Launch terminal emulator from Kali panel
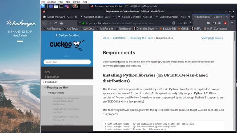This screenshot has width=237, height=133. [x=61, y=6]
